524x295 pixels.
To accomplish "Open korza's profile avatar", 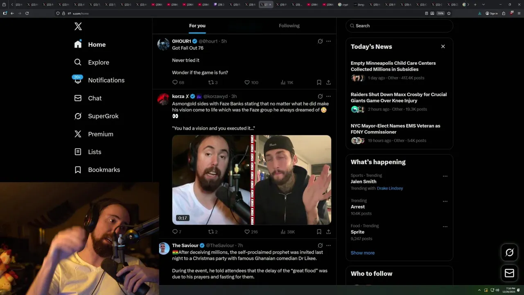I will click(163, 99).
